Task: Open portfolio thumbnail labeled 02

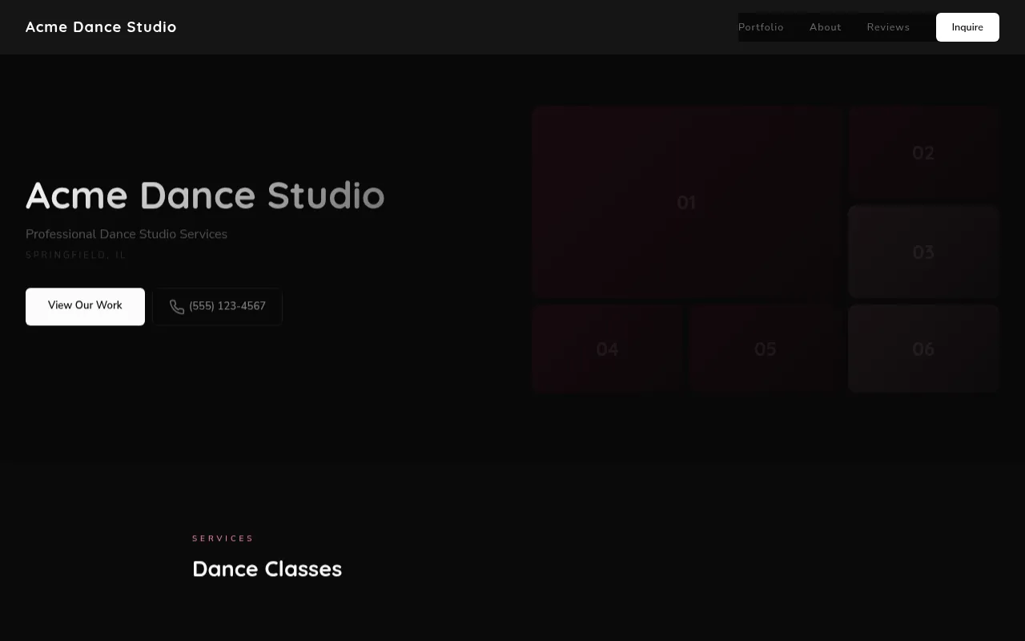Action: (x=922, y=152)
